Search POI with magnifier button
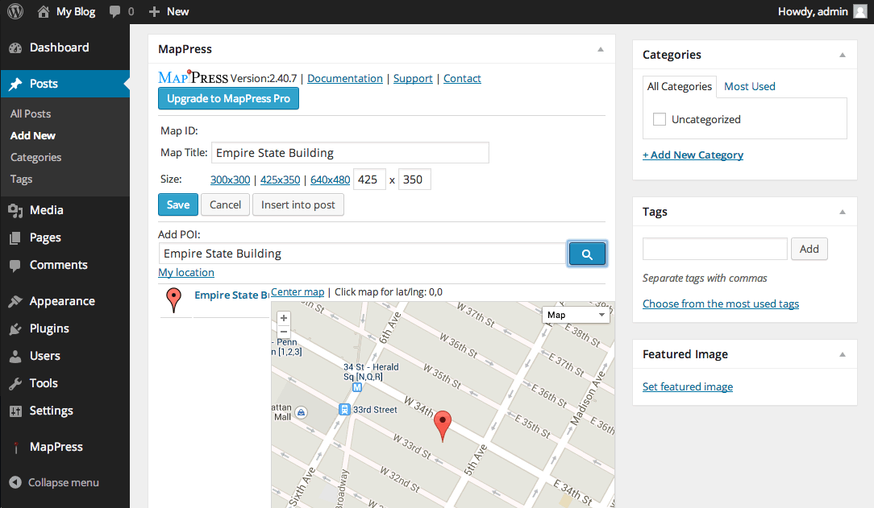This screenshot has height=508, width=874. pos(587,254)
